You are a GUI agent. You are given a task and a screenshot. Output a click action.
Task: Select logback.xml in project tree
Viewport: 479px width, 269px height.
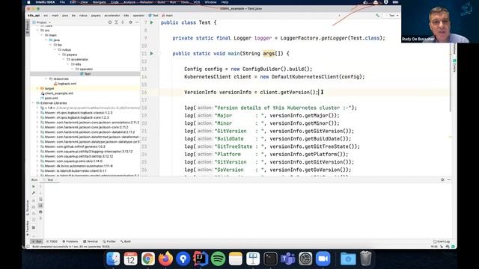coord(65,84)
